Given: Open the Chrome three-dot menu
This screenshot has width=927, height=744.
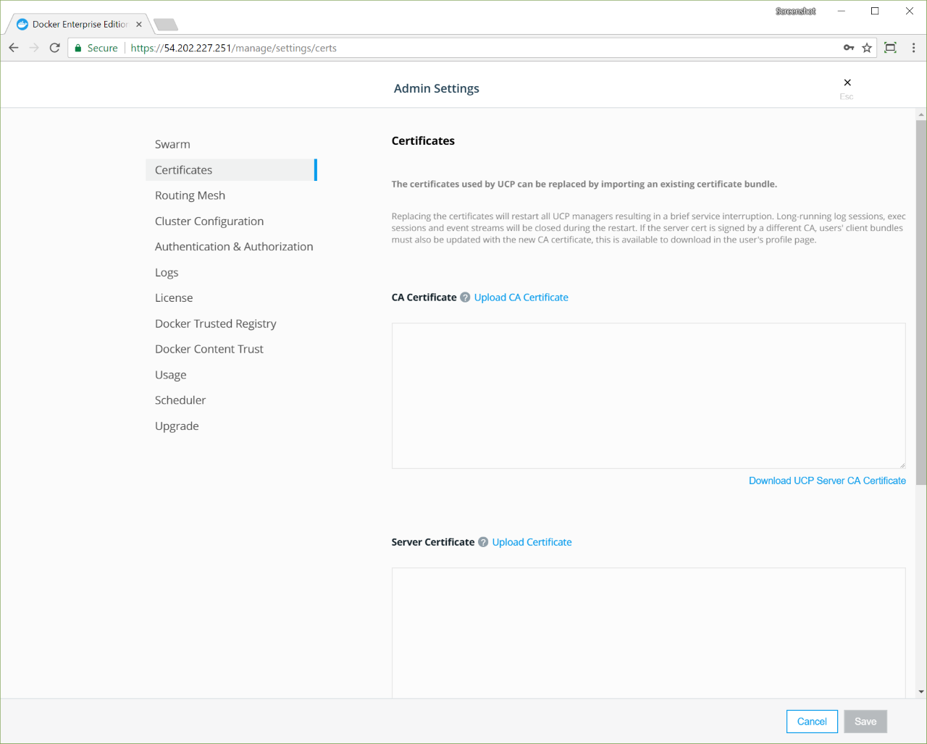Looking at the screenshot, I should (913, 48).
